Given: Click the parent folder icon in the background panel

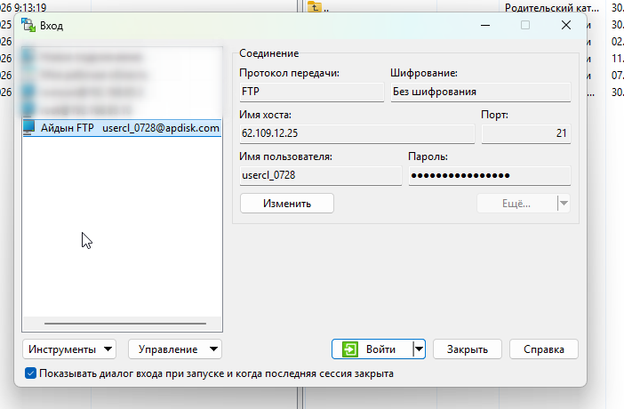Looking at the screenshot, I should click(315, 7).
